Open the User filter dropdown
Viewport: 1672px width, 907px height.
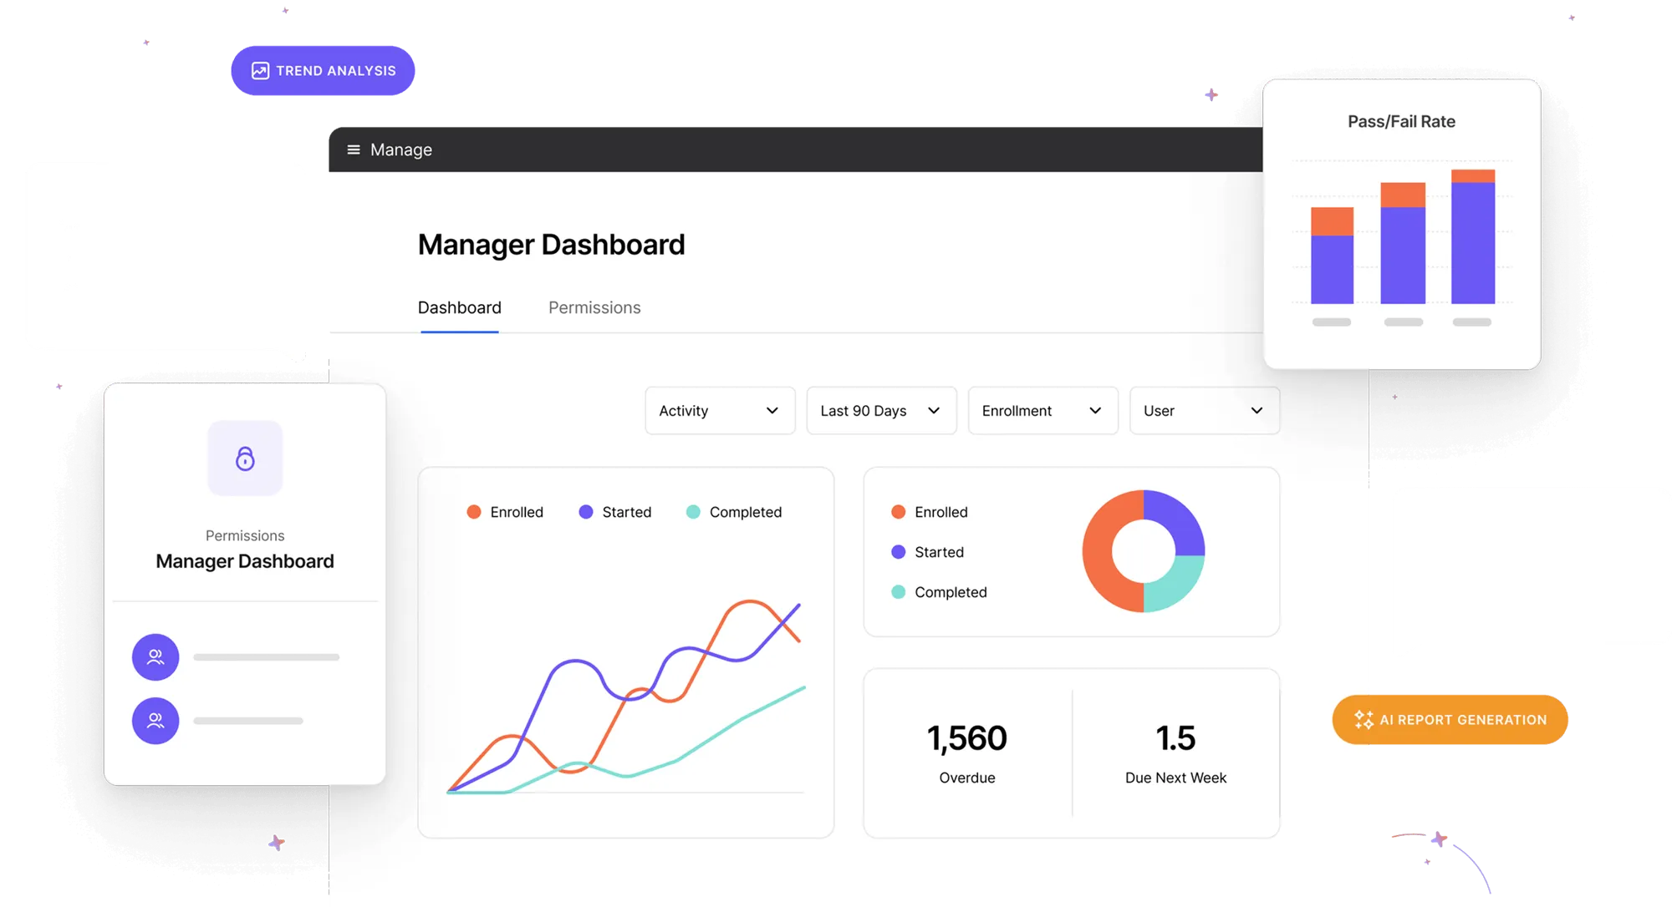click(1204, 410)
